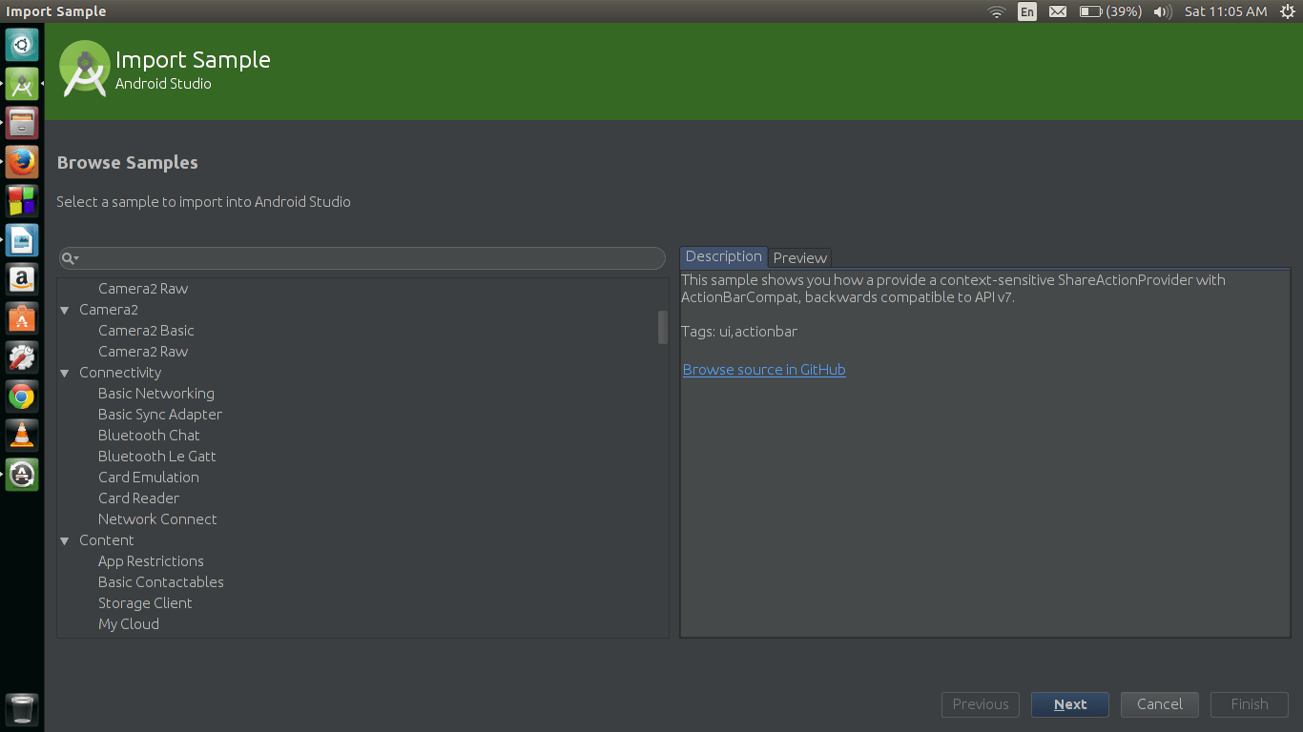Open System Settings wrench-gear icon
The image size is (1303, 732).
22,357
